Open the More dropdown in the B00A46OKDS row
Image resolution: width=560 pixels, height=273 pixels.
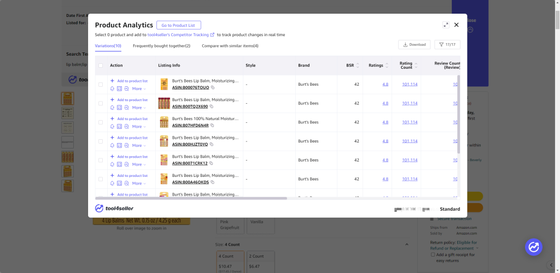[139, 183]
